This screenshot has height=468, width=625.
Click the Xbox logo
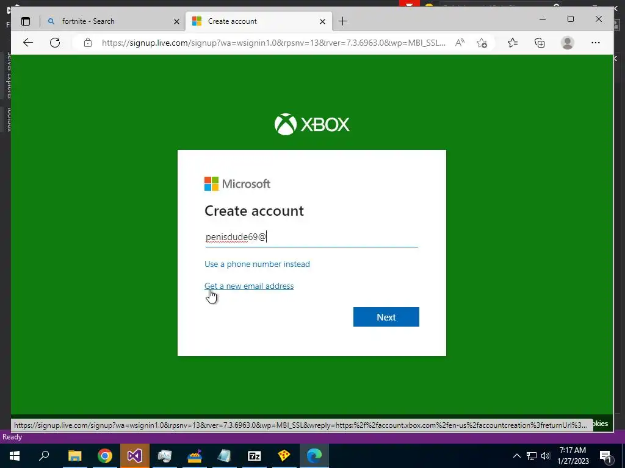click(x=312, y=124)
